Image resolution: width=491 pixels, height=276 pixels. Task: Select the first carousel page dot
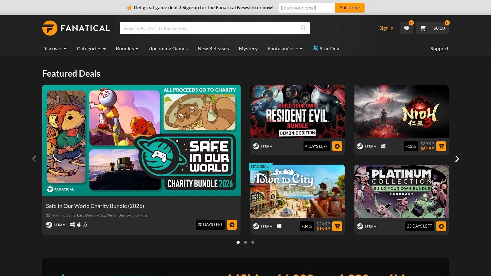point(238,242)
